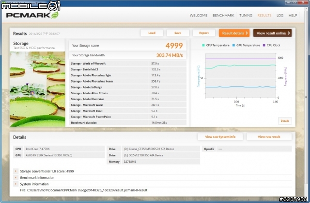Go to the TUNING tab
Viewport: 310px width, 203px height.
[246, 16]
